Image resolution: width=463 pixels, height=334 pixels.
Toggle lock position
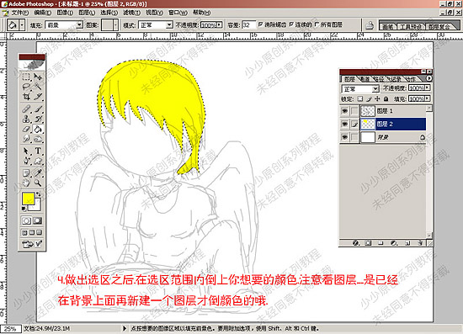(x=377, y=98)
